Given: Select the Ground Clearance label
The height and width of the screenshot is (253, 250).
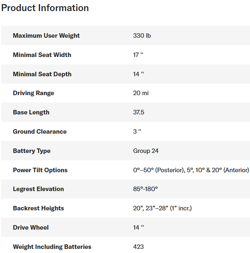Looking at the screenshot, I should tap(40, 132).
